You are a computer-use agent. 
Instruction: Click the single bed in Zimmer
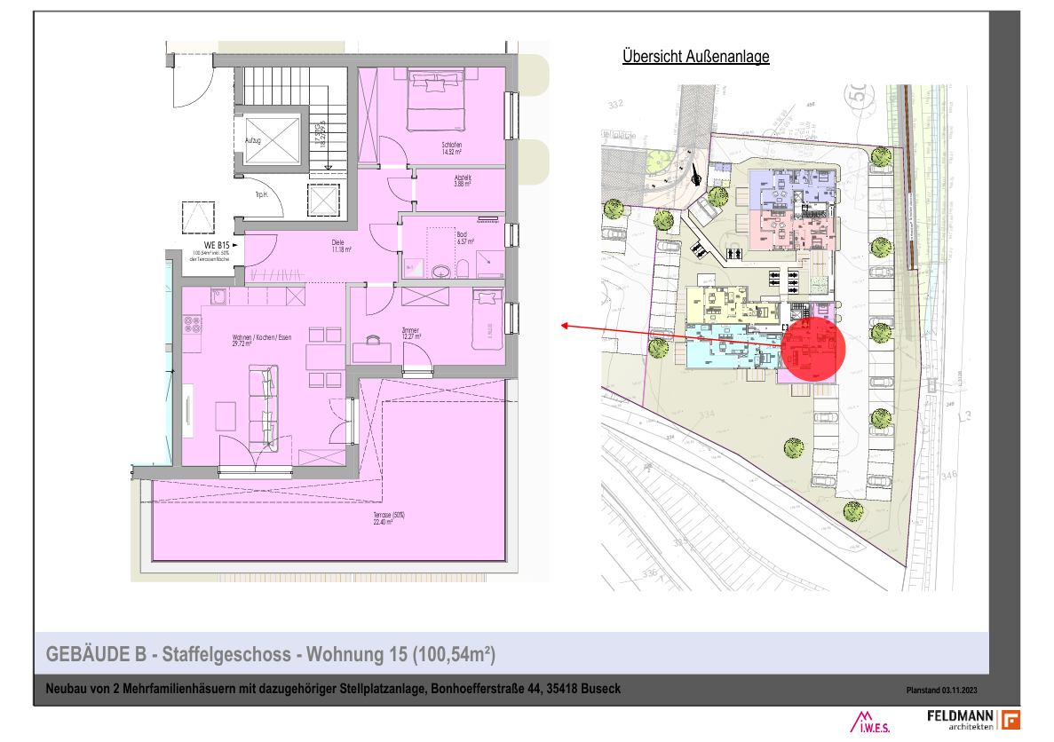coord(487,319)
